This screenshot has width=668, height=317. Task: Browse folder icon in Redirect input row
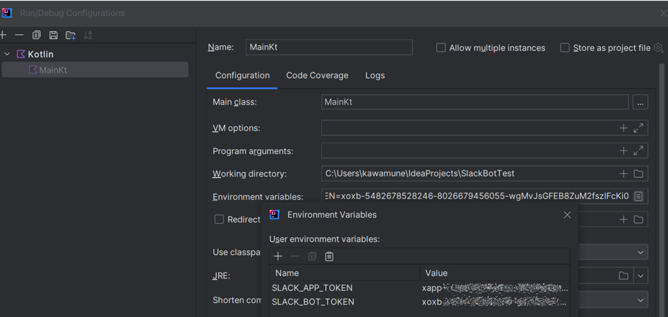point(638,220)
